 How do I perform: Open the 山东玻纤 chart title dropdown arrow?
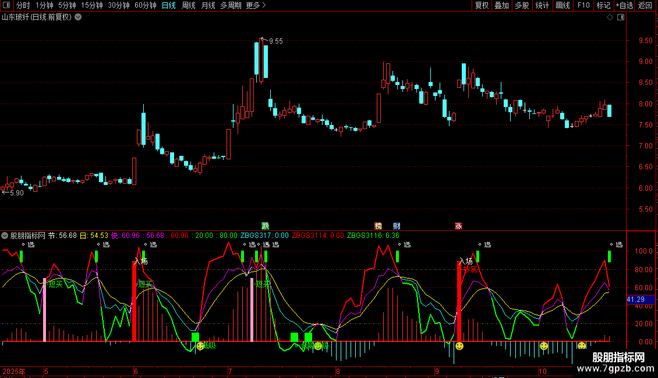click(x=79, y=17)
